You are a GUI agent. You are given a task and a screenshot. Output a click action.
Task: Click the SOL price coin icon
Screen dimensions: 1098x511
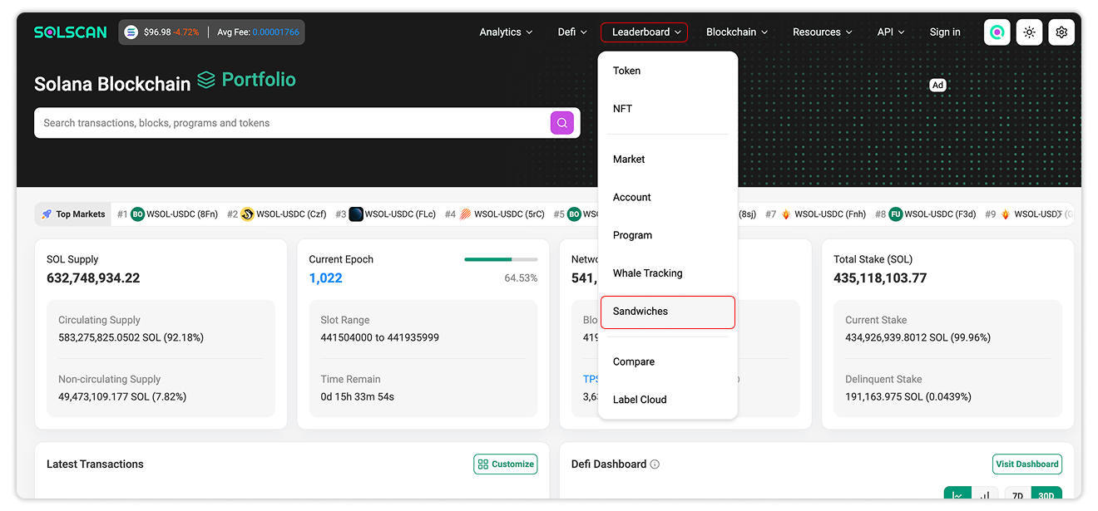coord(131,32)
